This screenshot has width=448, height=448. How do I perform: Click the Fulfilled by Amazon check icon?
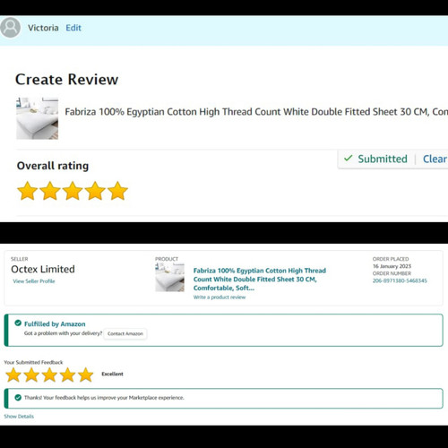(x=18, y=323)
